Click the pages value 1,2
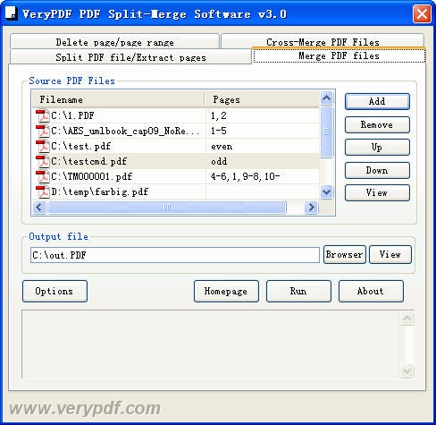 click(219, 115)
